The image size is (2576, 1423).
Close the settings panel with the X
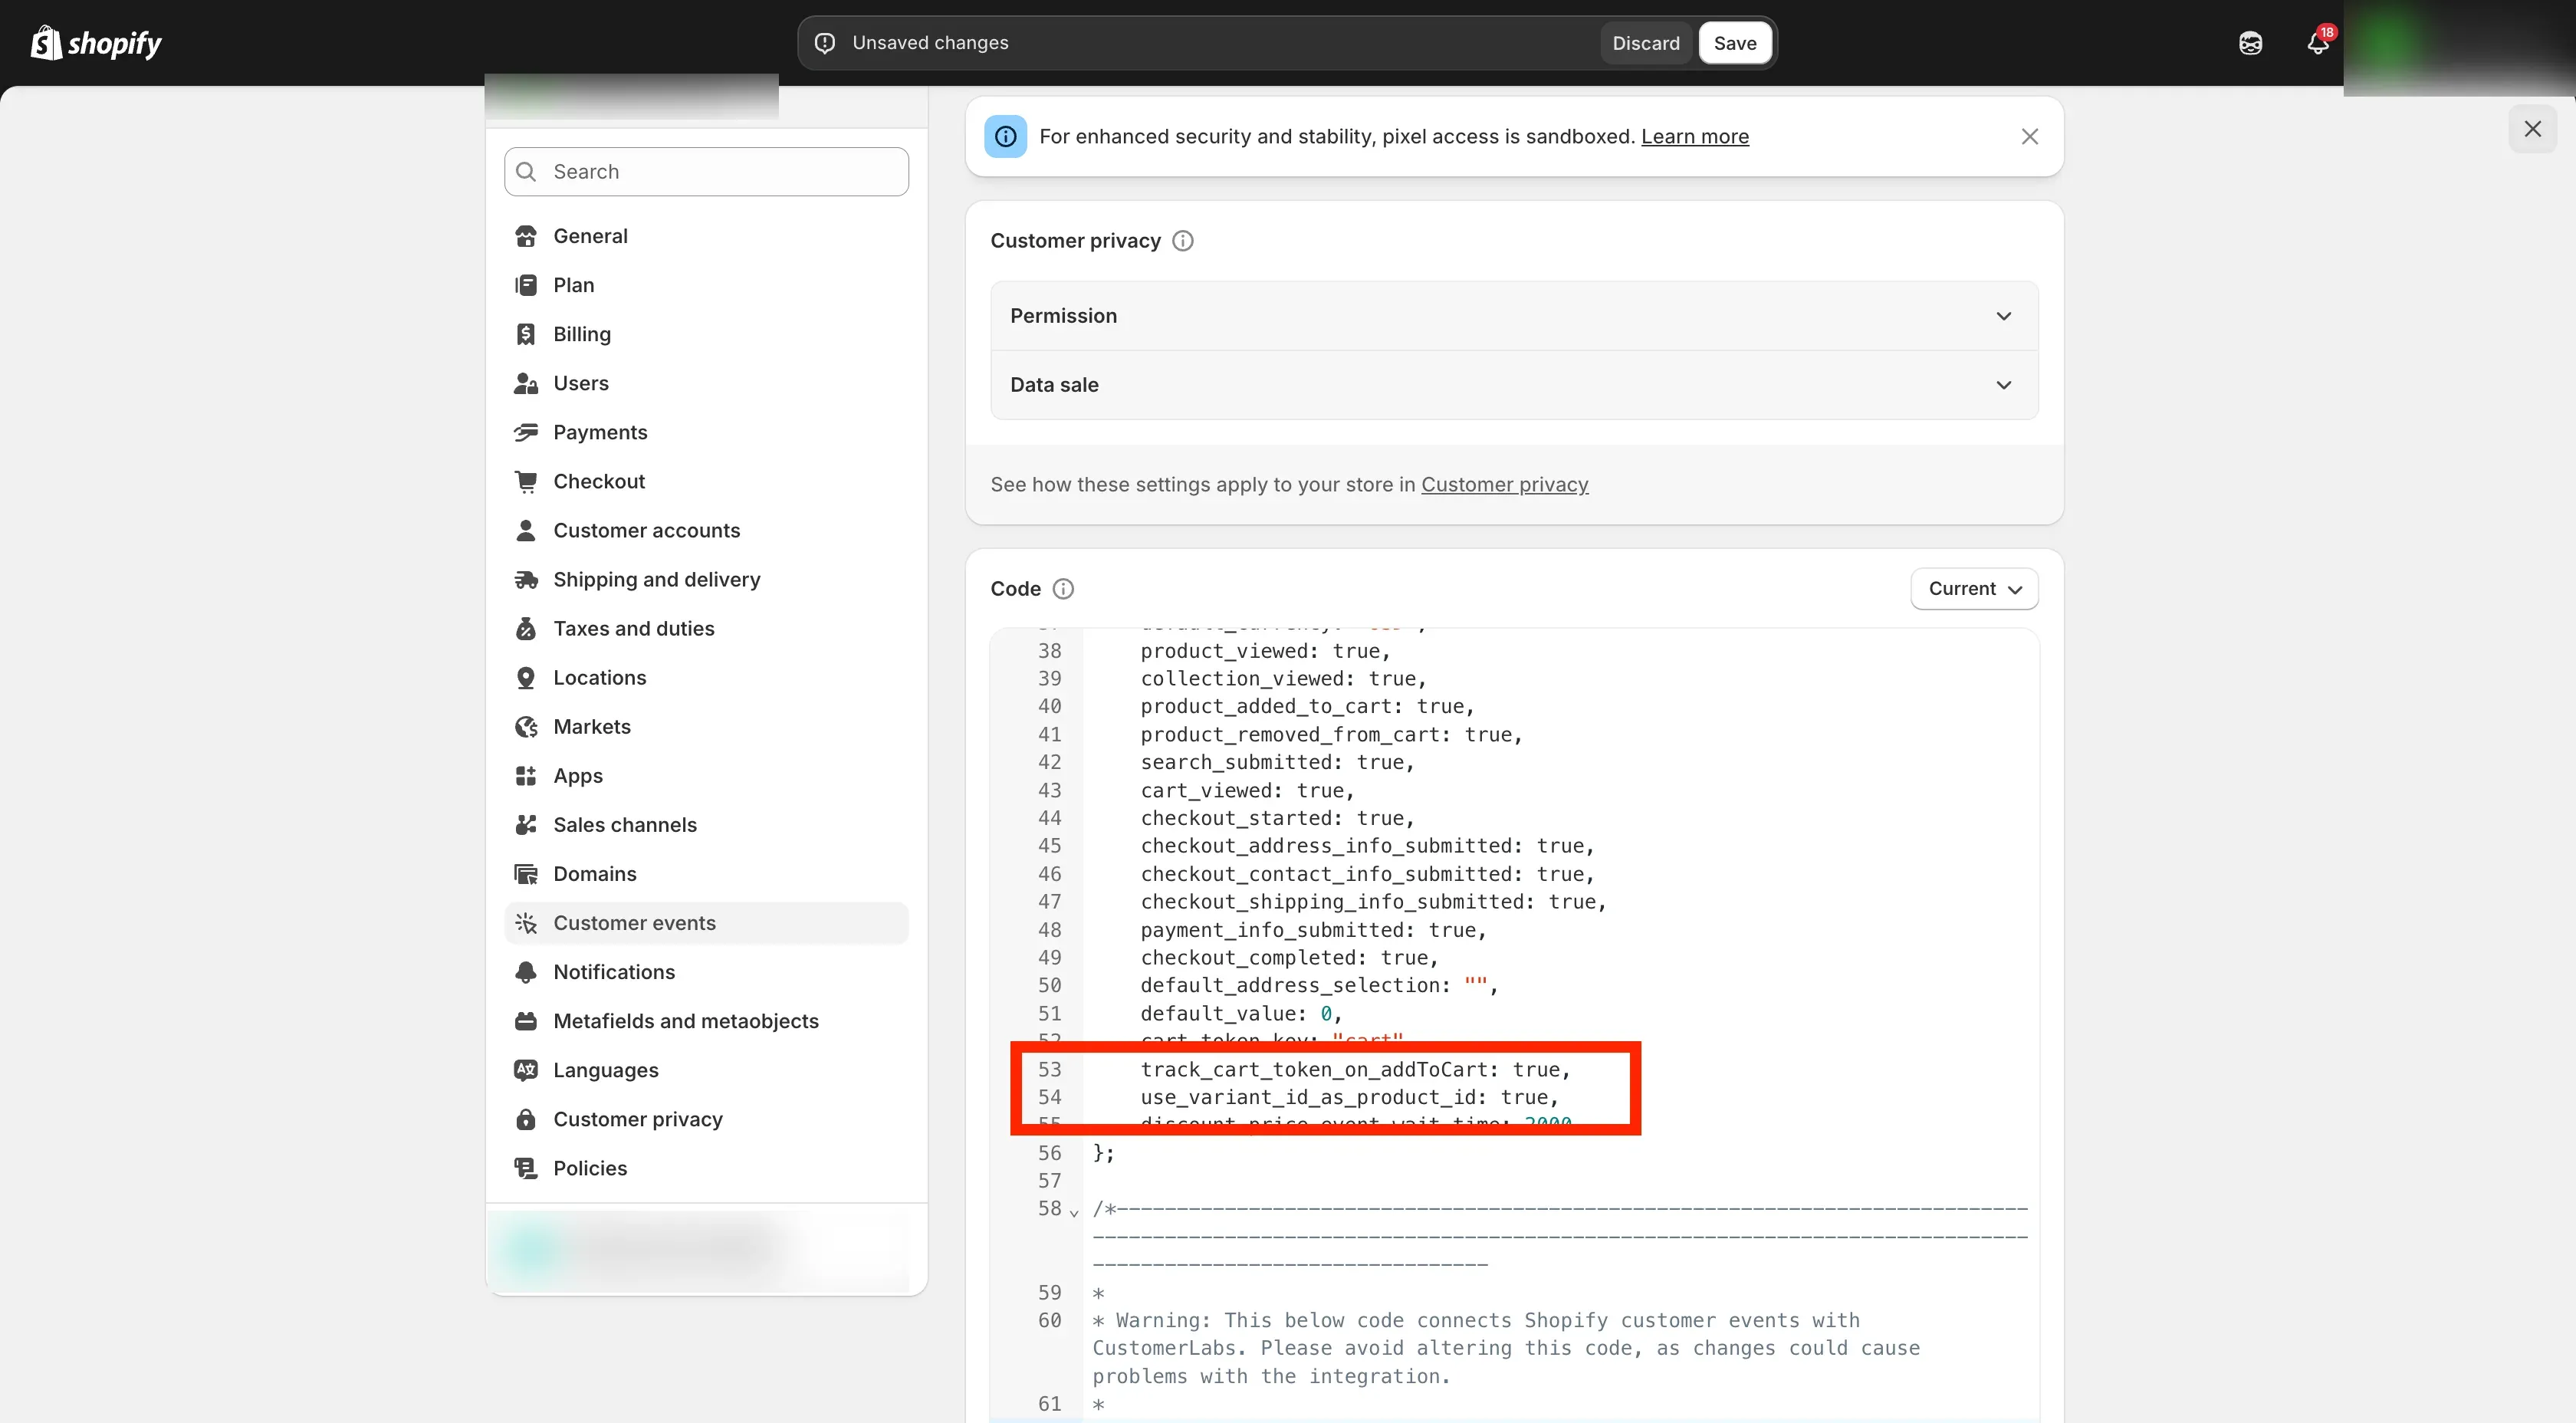[x=2532, y=129]
